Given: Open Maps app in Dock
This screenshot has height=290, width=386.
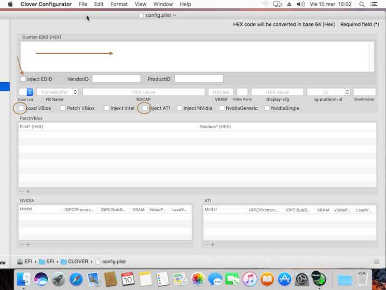Looking at the screenshot, I should click(x=180, y=279).
